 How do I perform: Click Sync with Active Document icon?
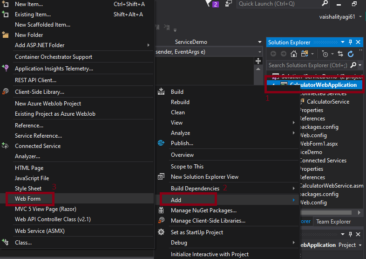click(x=340, y=54)
